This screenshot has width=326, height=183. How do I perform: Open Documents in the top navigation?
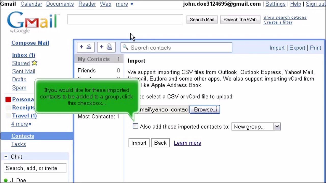[x=60, y=4]
